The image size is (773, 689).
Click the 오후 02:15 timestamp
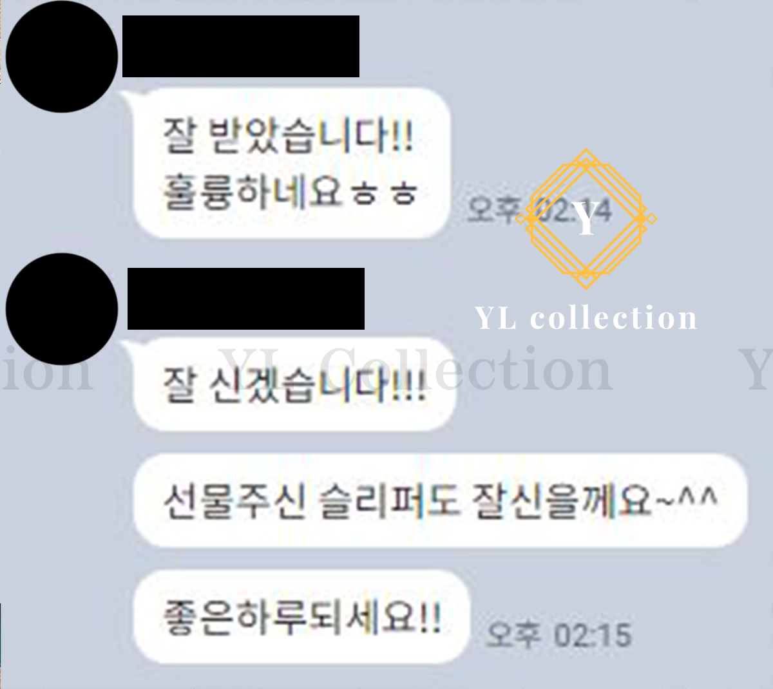pos(559,635)
